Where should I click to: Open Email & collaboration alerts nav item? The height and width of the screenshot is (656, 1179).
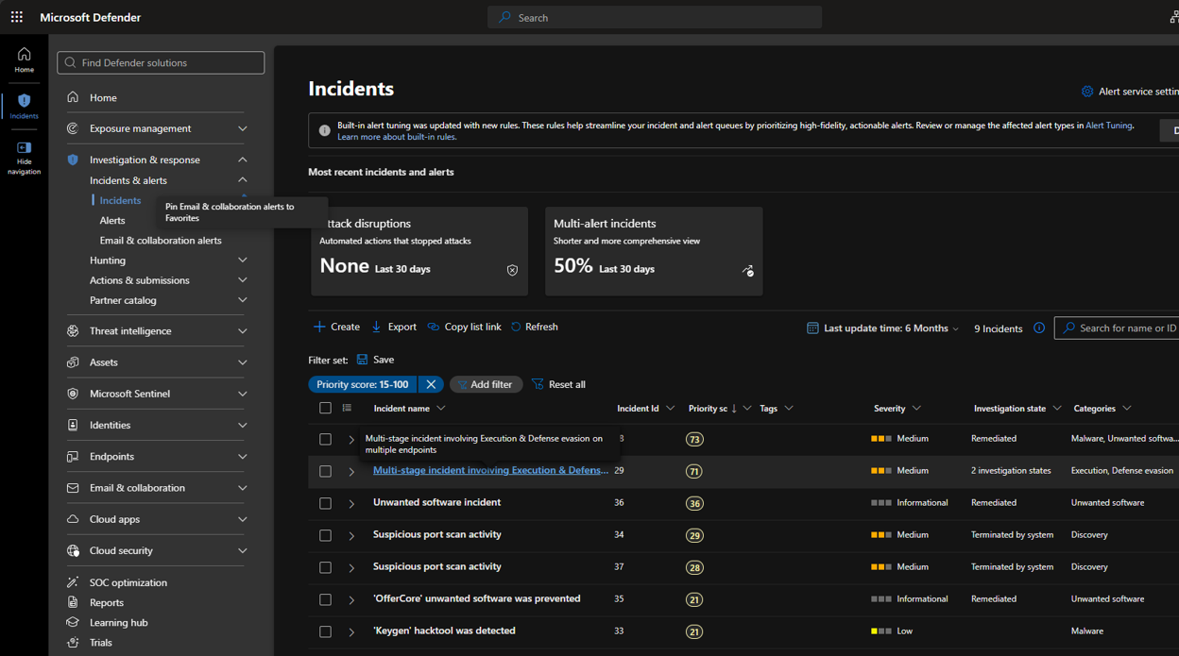click(161, 241)
